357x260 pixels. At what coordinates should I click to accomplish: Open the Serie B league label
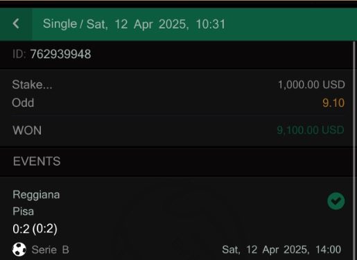click(50, 250)
